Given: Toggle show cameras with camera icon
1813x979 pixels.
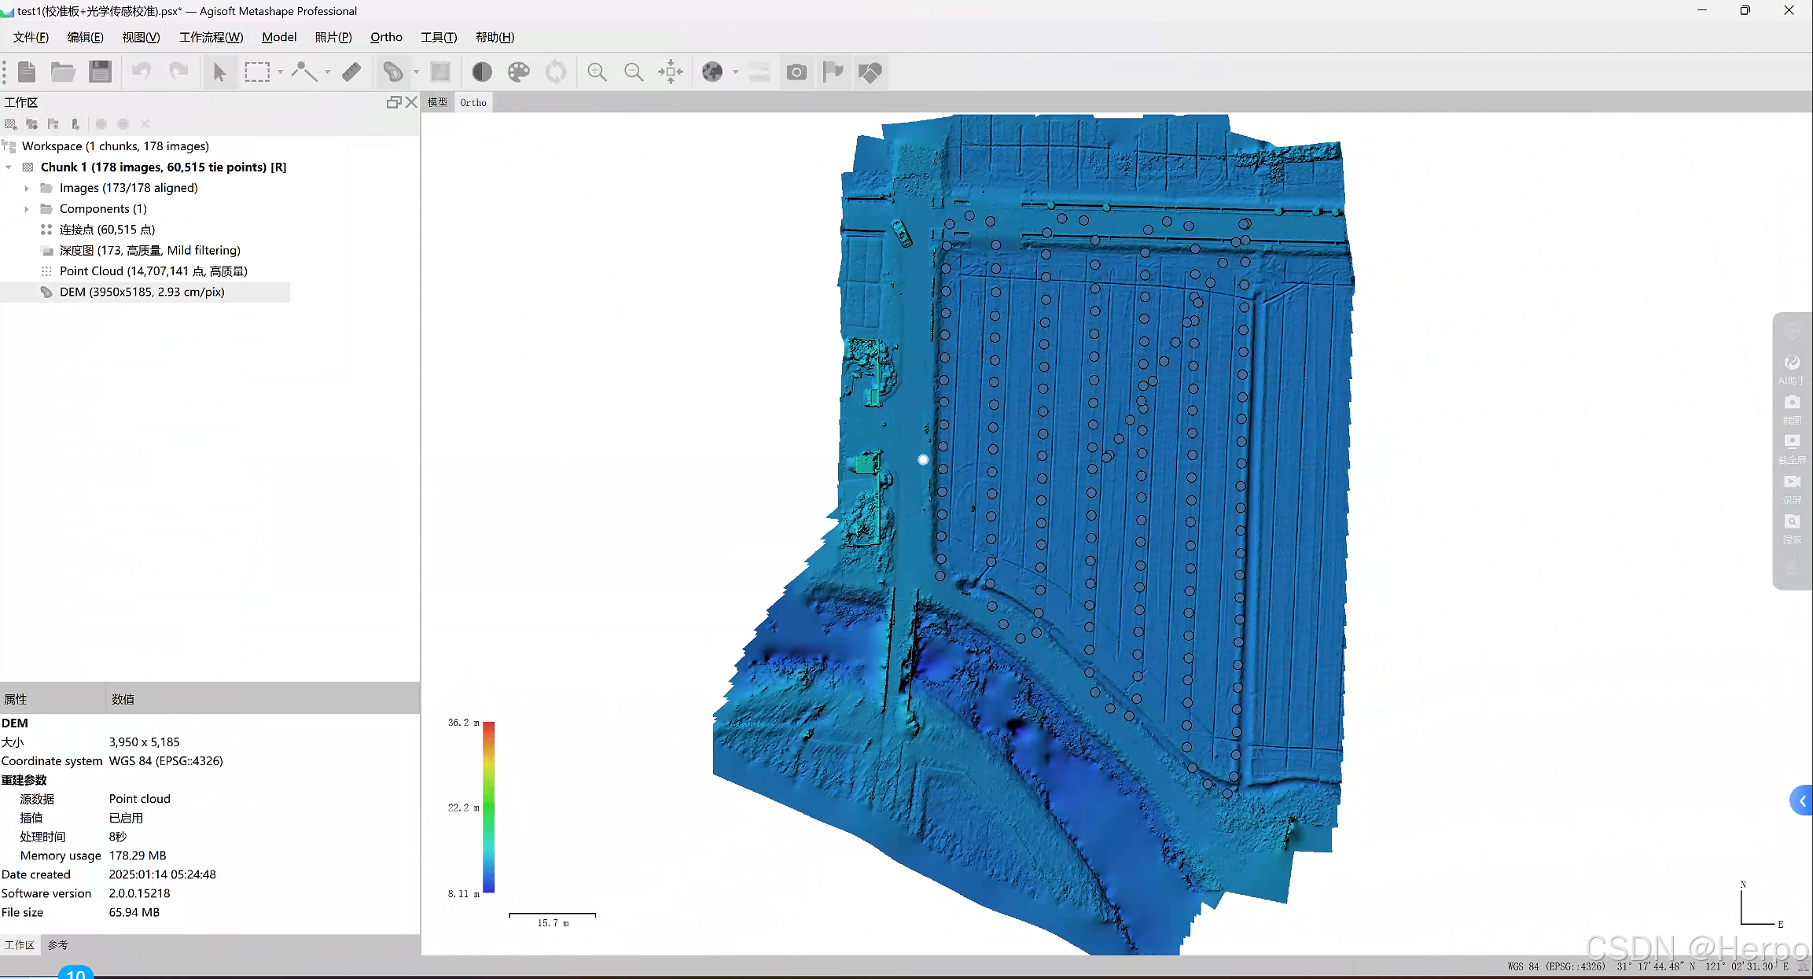Looking at the screenshot, I should pos(796,72).
